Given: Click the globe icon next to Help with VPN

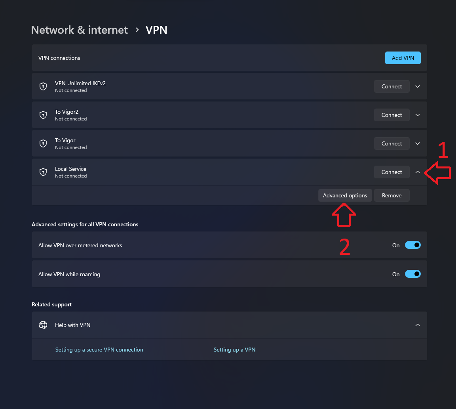Looking at the screenshot, I should click(x=43, y=325).
